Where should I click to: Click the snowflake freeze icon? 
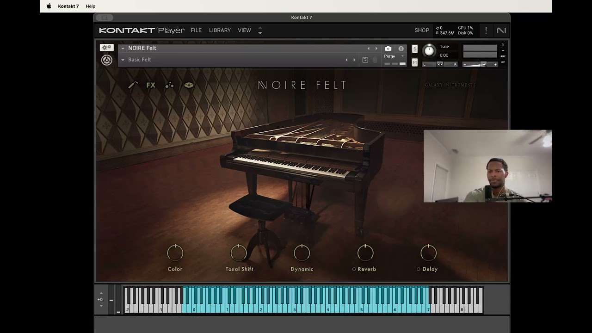[x=106, y=48]
